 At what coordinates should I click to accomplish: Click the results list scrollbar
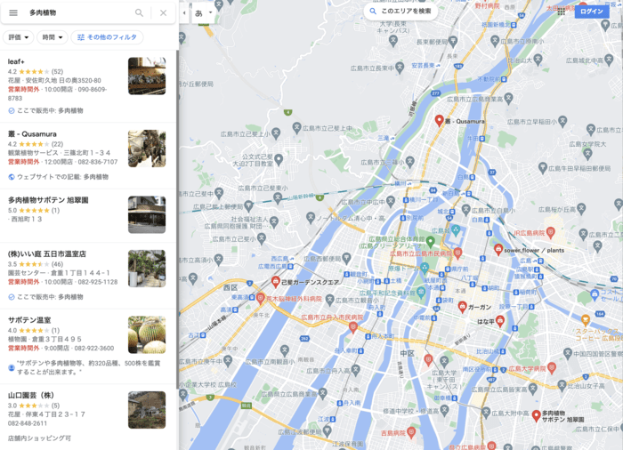[x=178, y=219]
